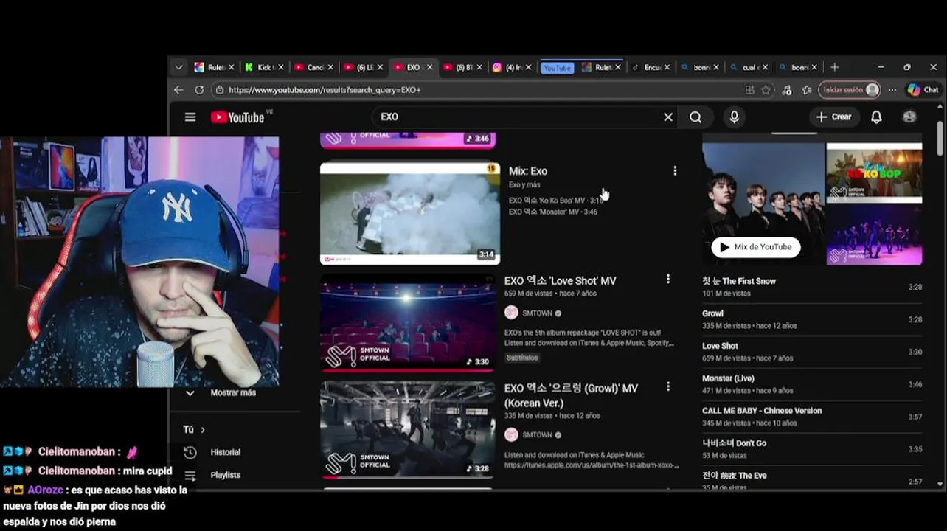
Task: Play The First Snow in the side list
Action: click(812, 286)
